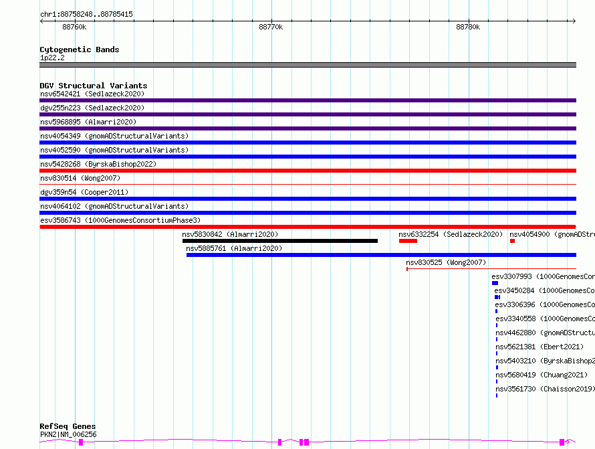595x449 pixels.
Task: Click the left arrow of the ruler
Action: point(41,21)
